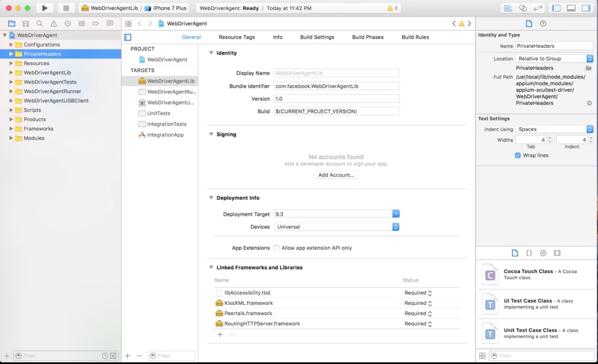Screen dimensions: 598x364
Task: Select the Version editor
Action: coord(537,8)
